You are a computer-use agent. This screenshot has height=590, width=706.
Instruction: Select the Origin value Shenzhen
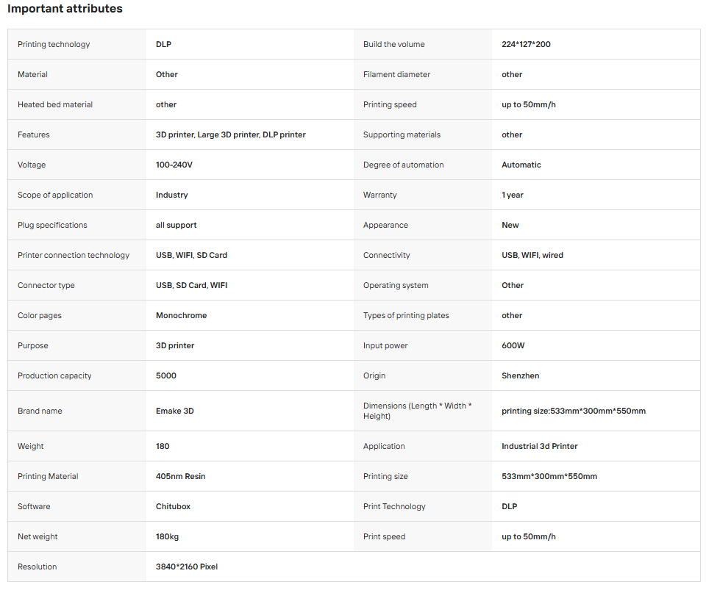click(x=521, y=375)
